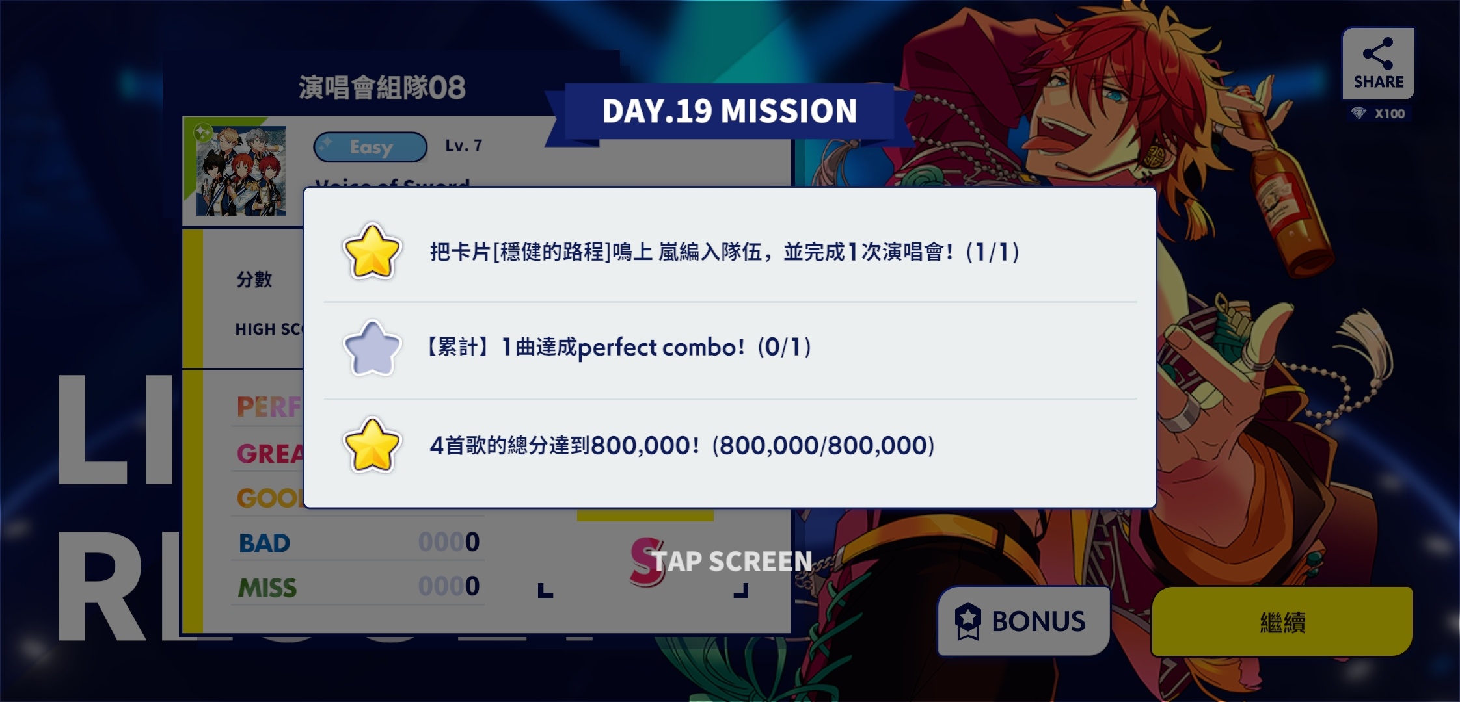Click the BAD count row
Screen dimensions: 1460x702
[x=358, y=542]
